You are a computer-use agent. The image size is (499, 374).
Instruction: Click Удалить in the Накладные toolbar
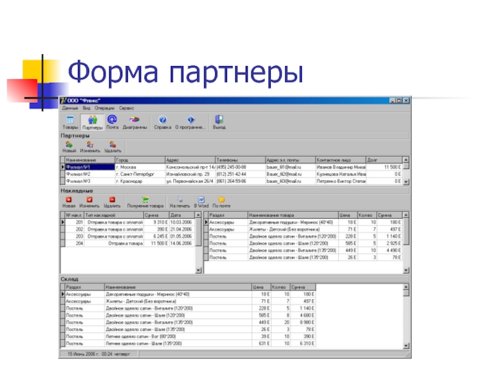[112, 202]
